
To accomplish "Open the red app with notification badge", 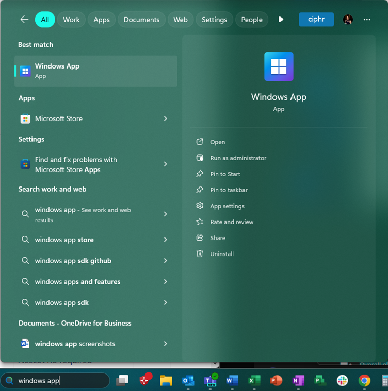I will click(145, 380).
